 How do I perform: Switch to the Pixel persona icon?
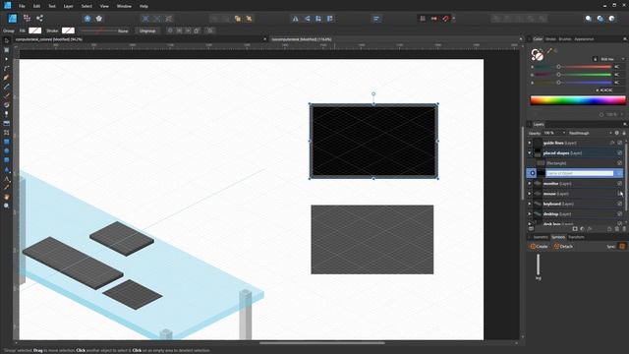(x=27, y=18)
